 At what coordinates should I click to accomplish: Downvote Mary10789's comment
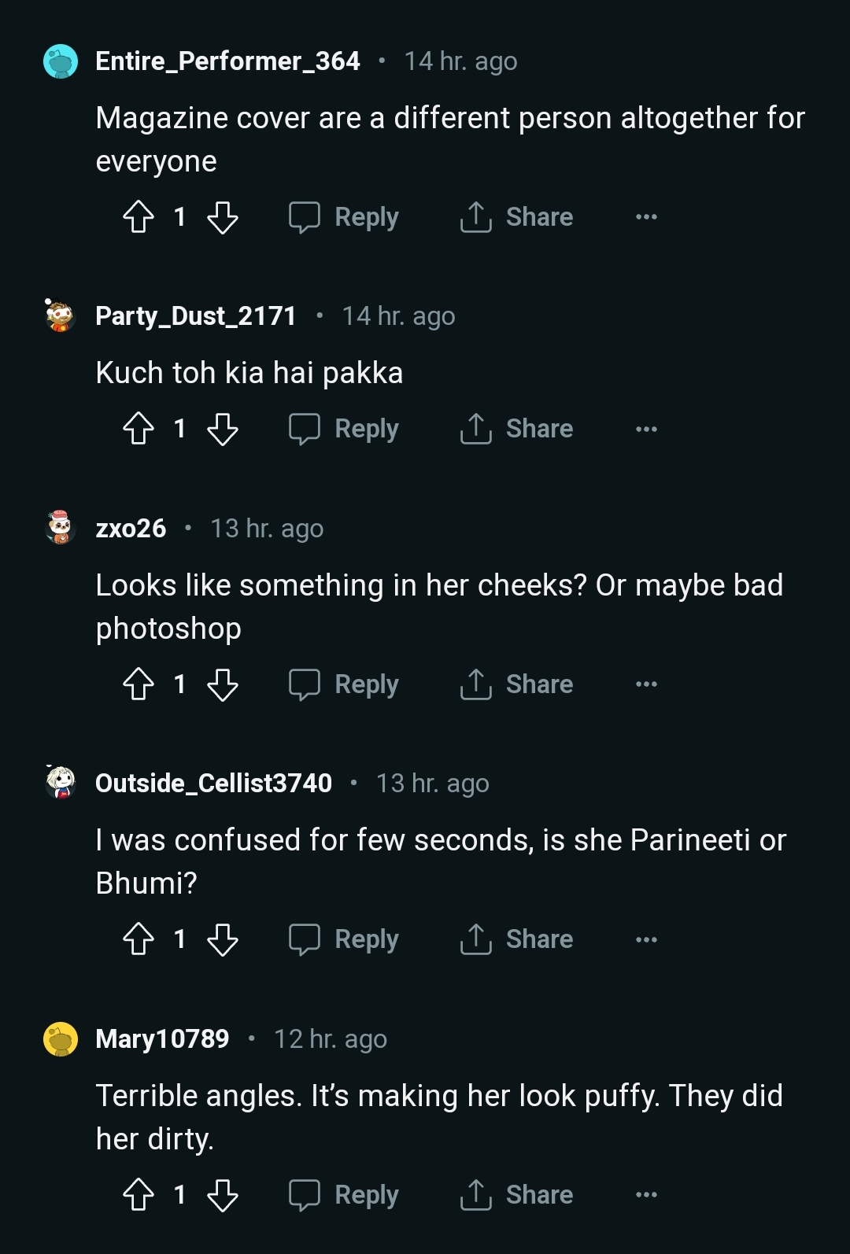tap(223, 1195)
